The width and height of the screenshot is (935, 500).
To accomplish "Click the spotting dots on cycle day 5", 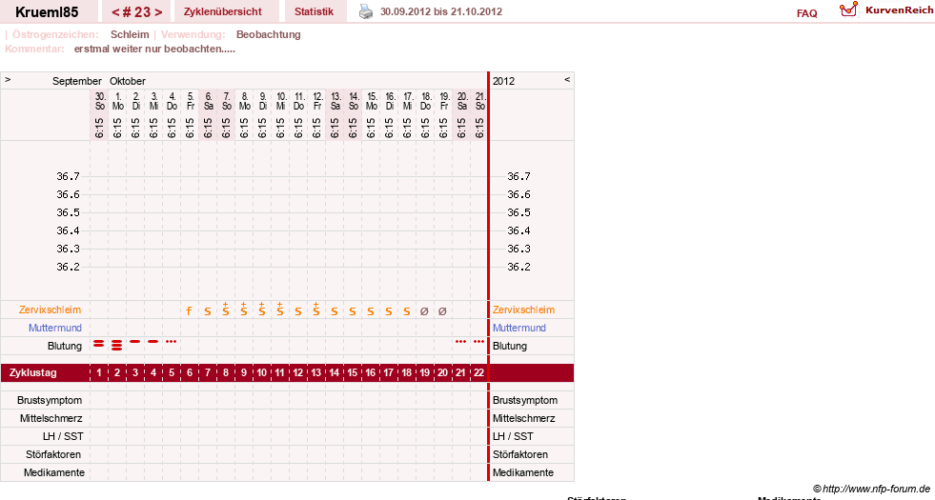I will (x=172, y=342).
